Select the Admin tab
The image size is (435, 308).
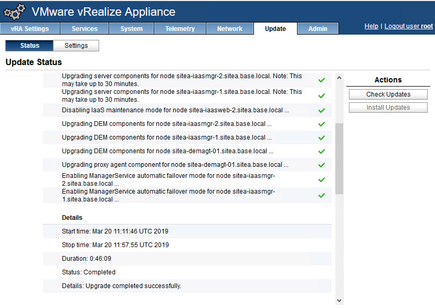[x=318, y=29]
